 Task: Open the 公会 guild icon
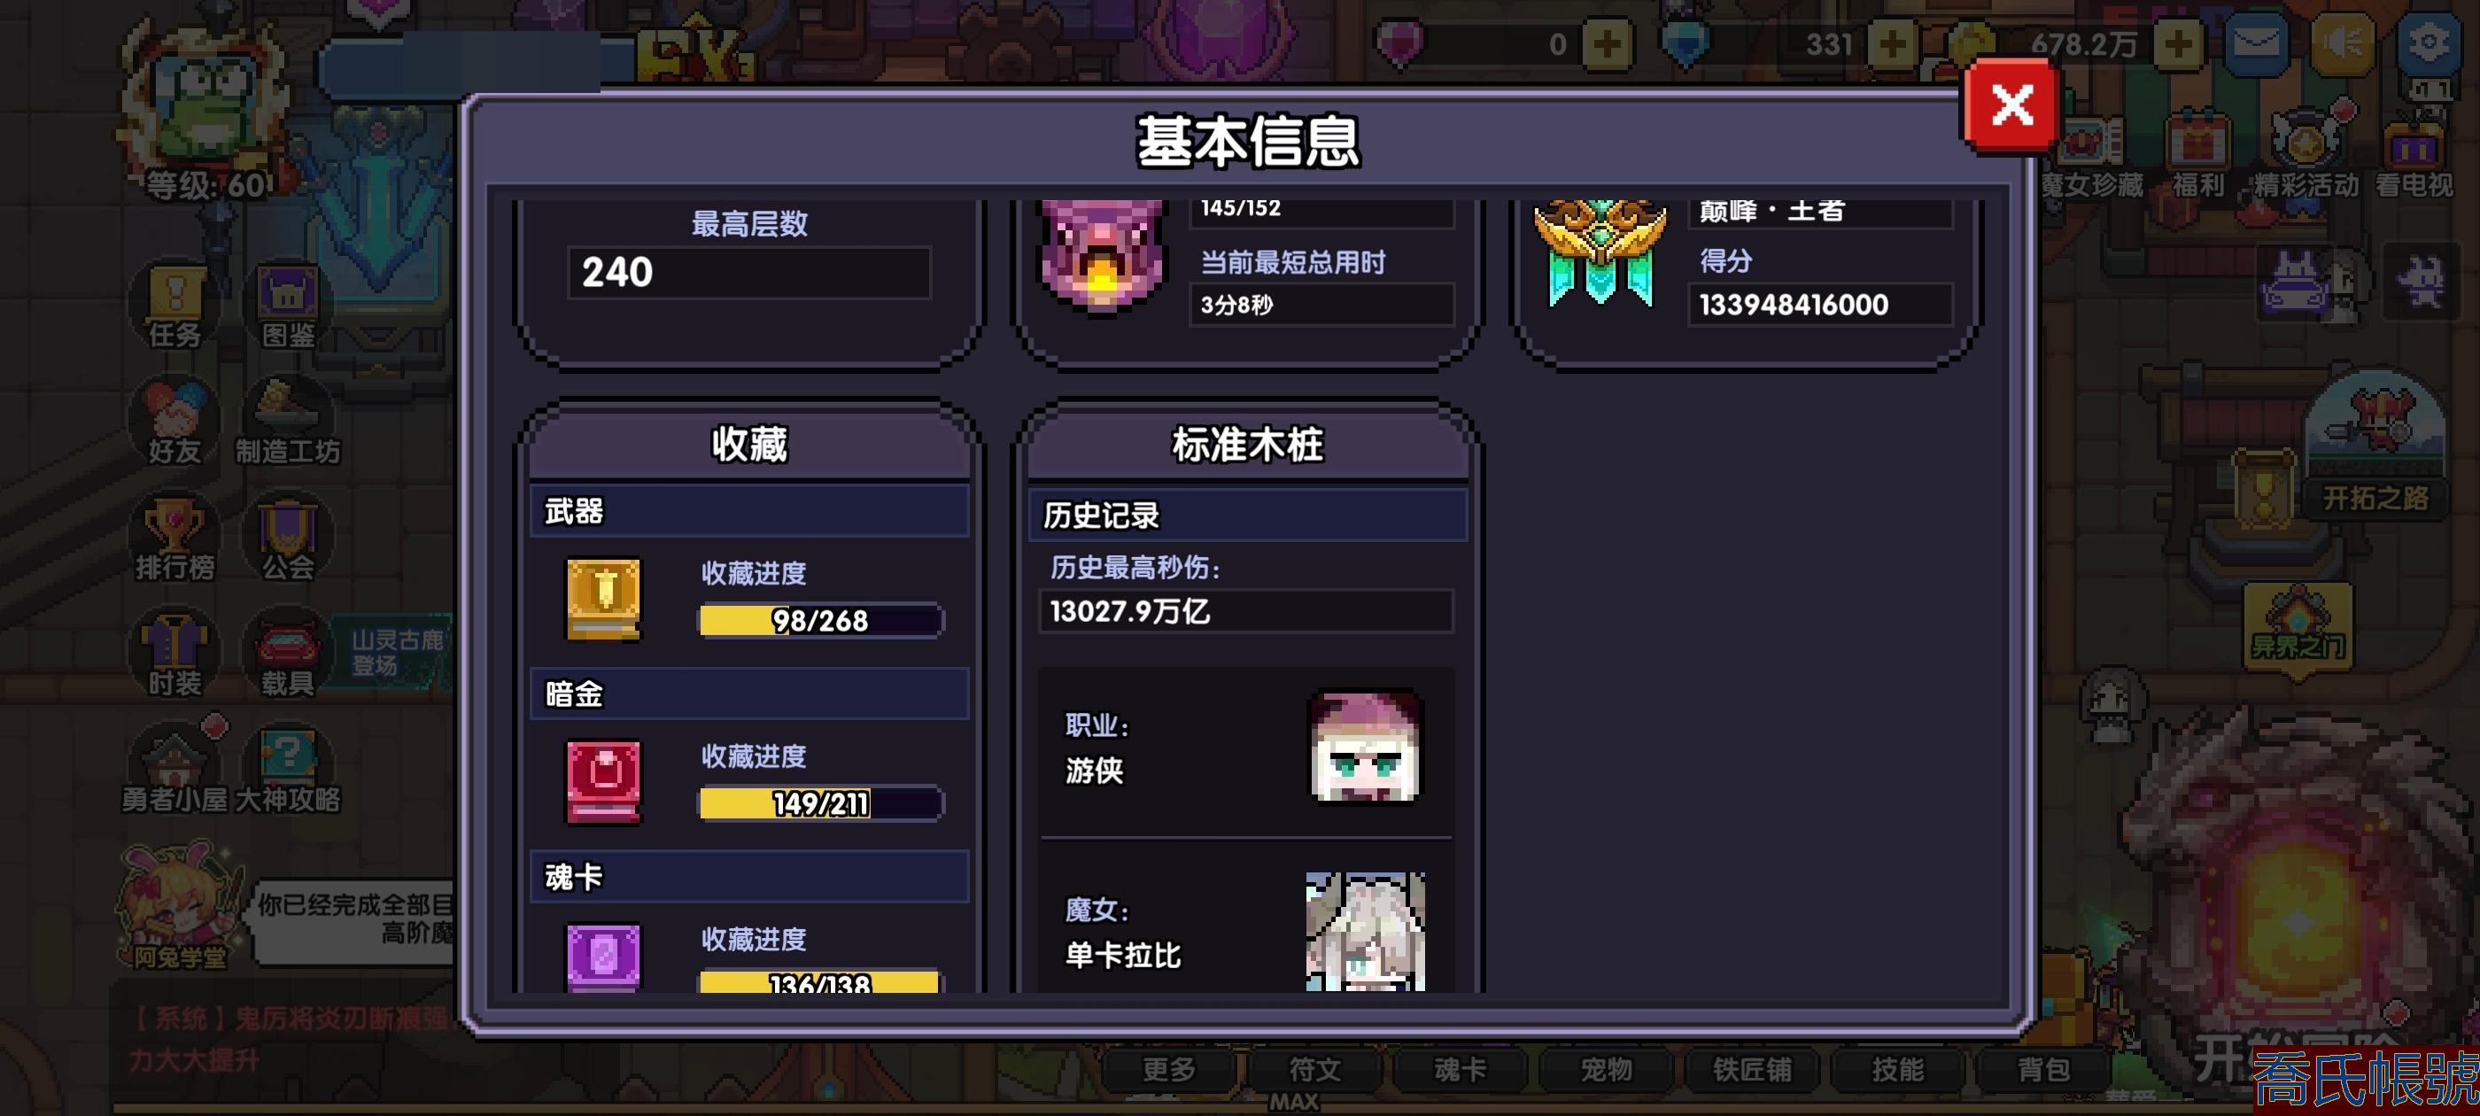click(288, 537)
